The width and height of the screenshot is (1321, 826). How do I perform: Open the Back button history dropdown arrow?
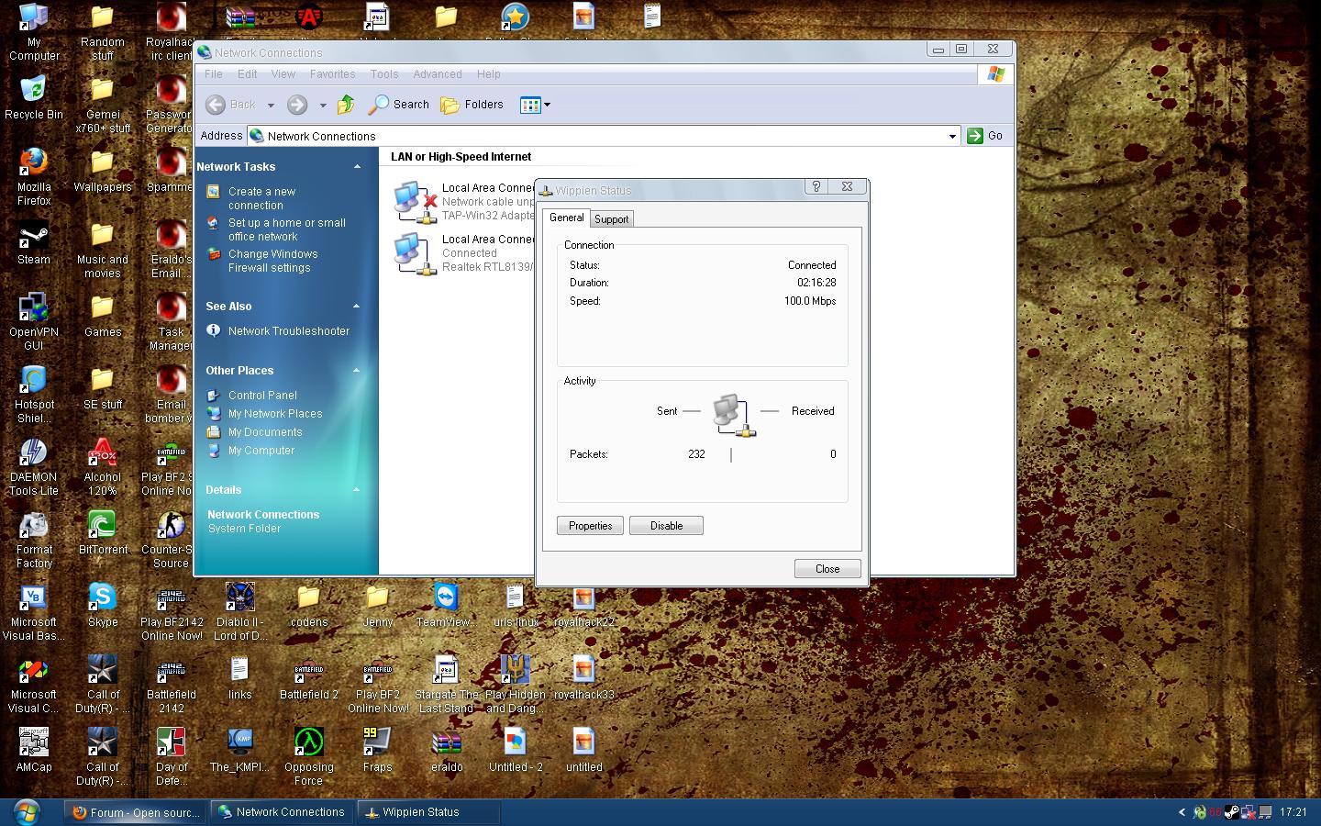click(271, 106)
